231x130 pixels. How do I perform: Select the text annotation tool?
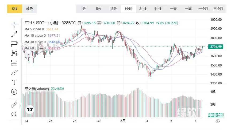[14, 82]
